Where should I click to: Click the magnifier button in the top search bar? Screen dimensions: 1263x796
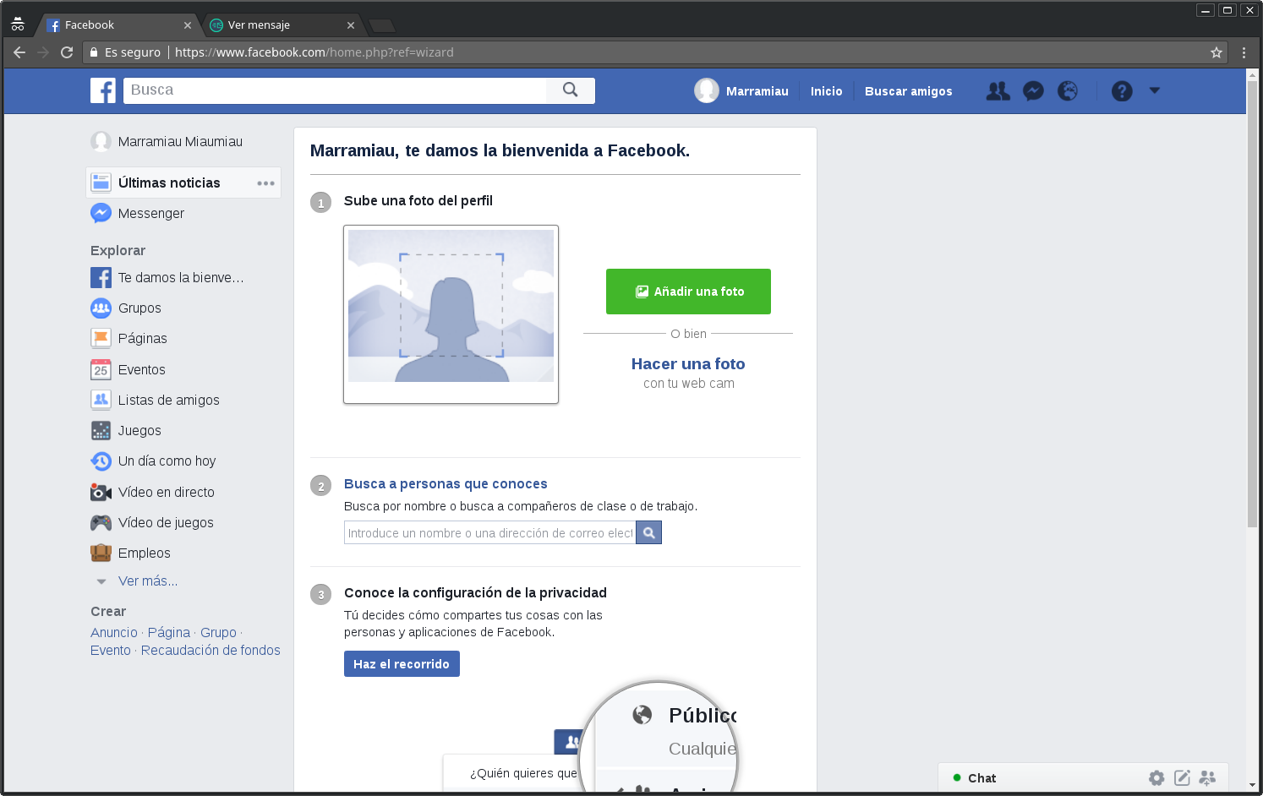coord(571,90)
